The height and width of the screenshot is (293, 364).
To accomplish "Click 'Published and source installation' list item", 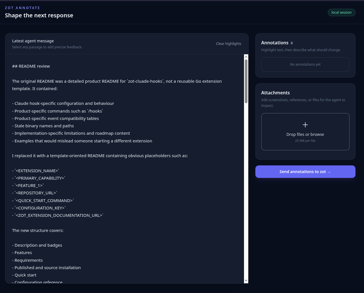I will (46, 268).
